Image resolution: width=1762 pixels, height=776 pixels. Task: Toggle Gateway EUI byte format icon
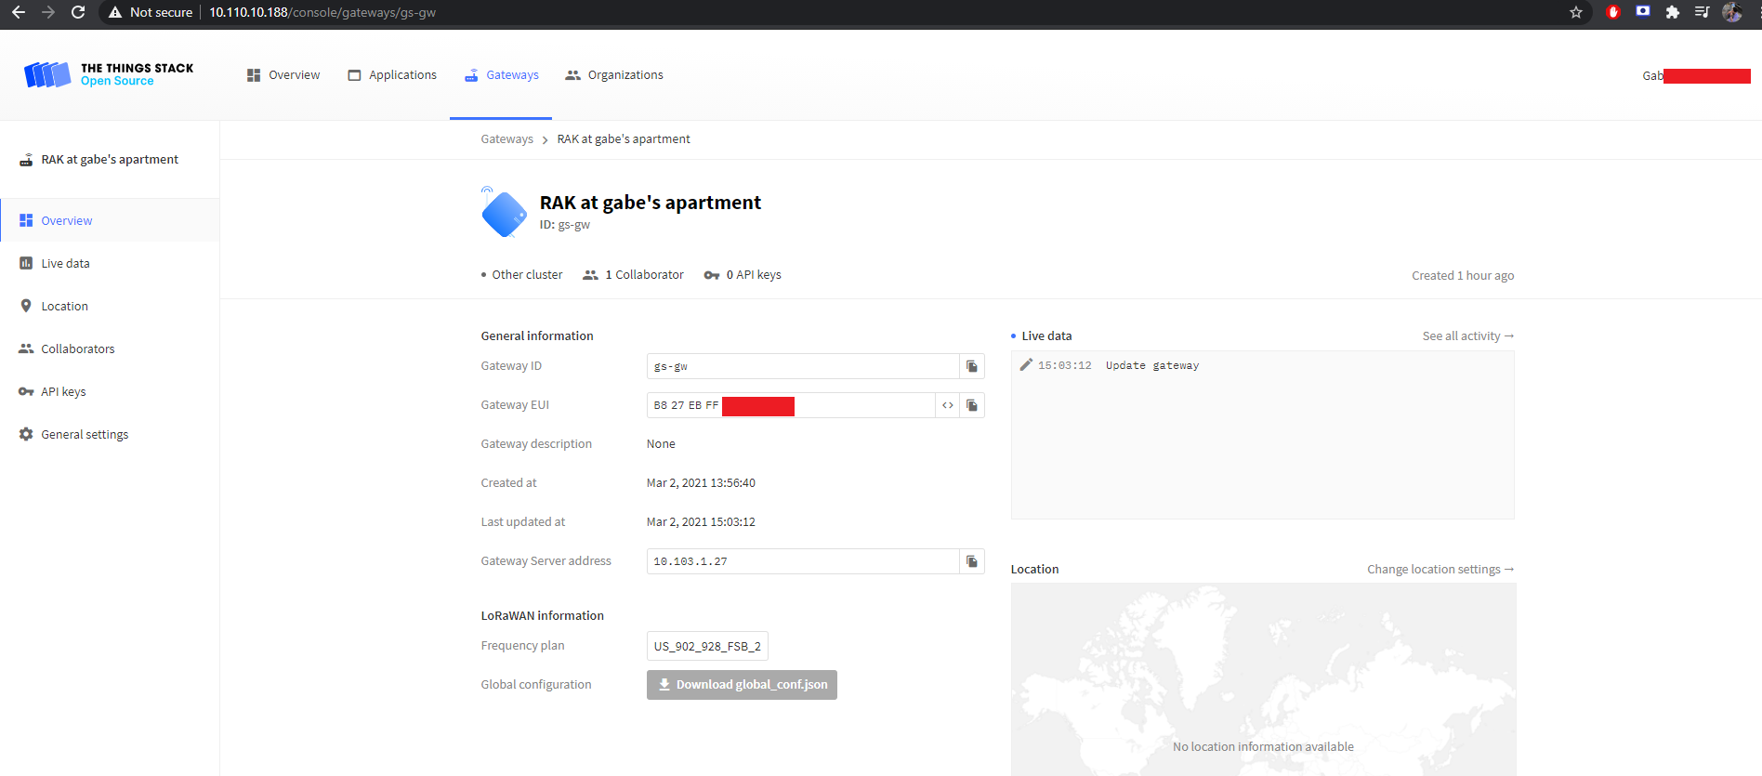coord(948,405)
